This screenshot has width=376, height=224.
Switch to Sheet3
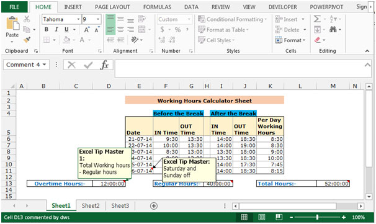click(x=120, y=206)
